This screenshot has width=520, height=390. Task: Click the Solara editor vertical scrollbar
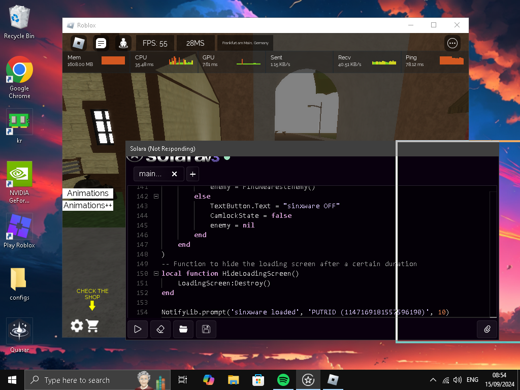point(493,253)
